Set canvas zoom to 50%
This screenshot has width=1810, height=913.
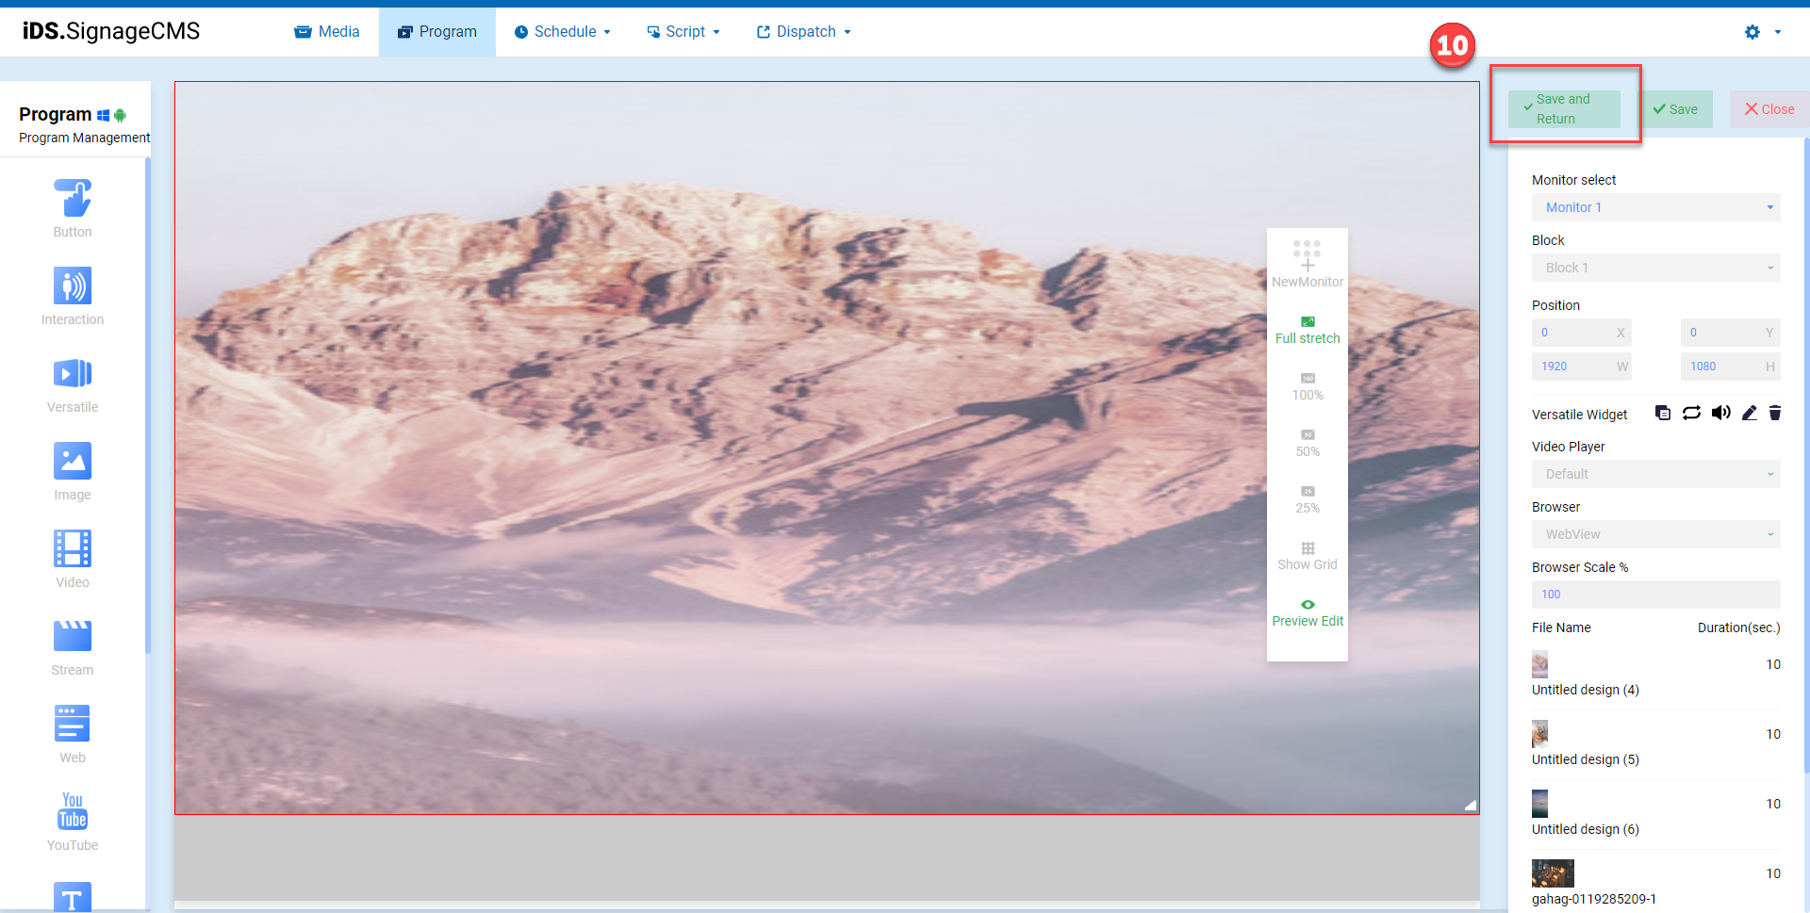(x=1308, y=444)
